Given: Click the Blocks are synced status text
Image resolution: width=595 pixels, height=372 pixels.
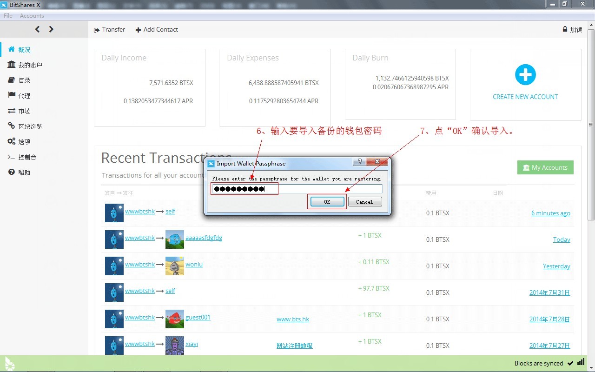Looking at the screenshot, I should [x=539, y=363].
